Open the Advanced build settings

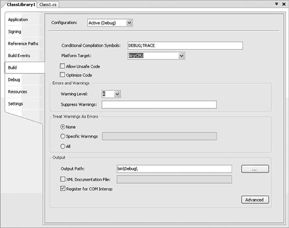255,200
